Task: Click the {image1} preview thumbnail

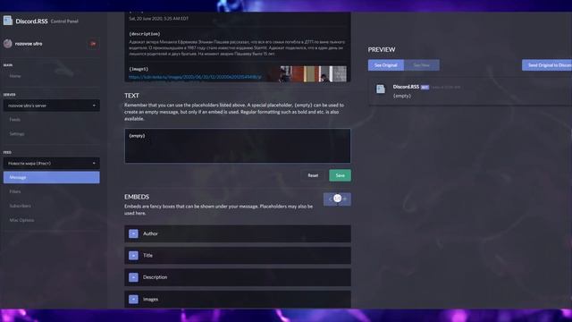Action: click(314, 73)
